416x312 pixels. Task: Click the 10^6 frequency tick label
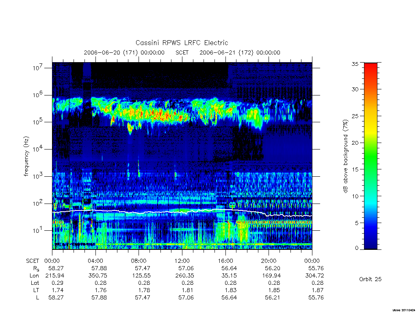point(38,94)
